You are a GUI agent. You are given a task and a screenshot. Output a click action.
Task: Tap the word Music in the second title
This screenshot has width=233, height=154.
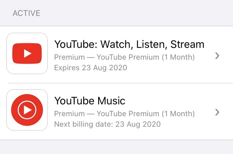pos(111,101)
